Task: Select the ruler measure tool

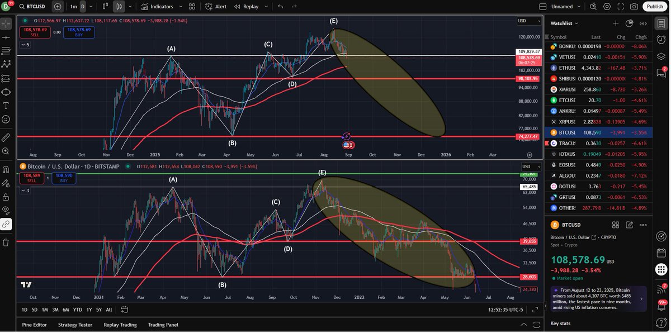Action: 6,137
